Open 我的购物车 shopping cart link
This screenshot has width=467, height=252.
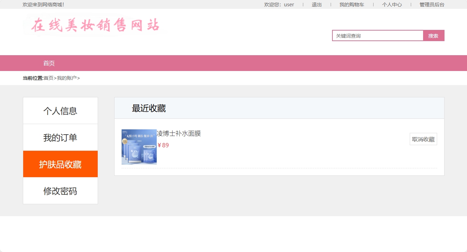click(352, 5)
